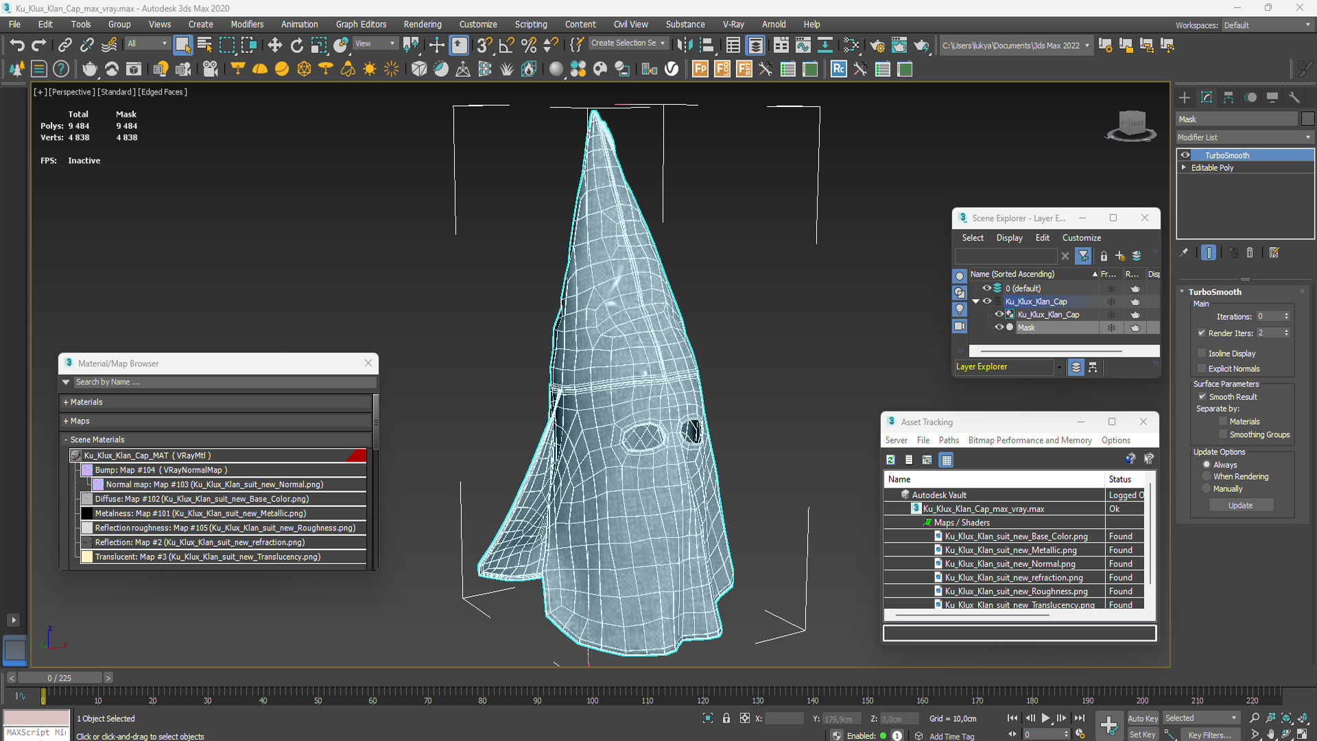Click the ViewCube in viewport
1317x741 pixels.
click(x=1130, y=125)
